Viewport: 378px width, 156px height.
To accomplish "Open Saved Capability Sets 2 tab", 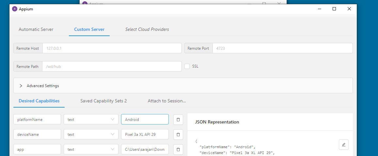I will pos(103,101).
